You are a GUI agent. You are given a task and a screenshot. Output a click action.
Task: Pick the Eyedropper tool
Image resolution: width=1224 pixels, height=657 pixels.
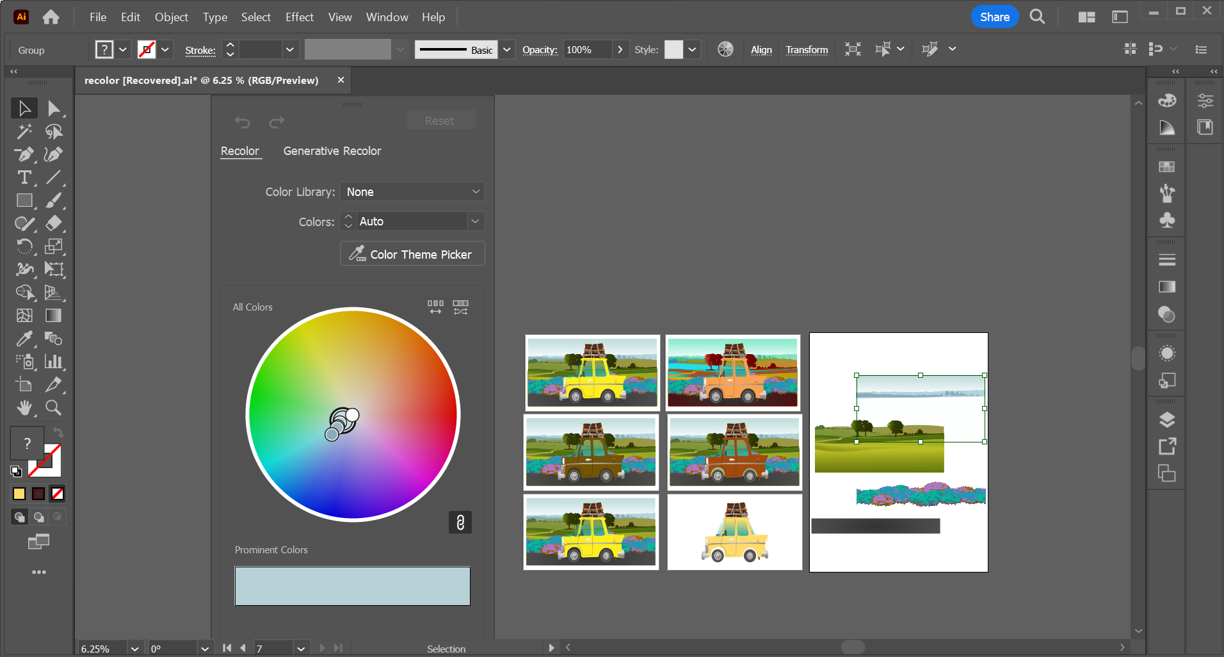[24, 339]
